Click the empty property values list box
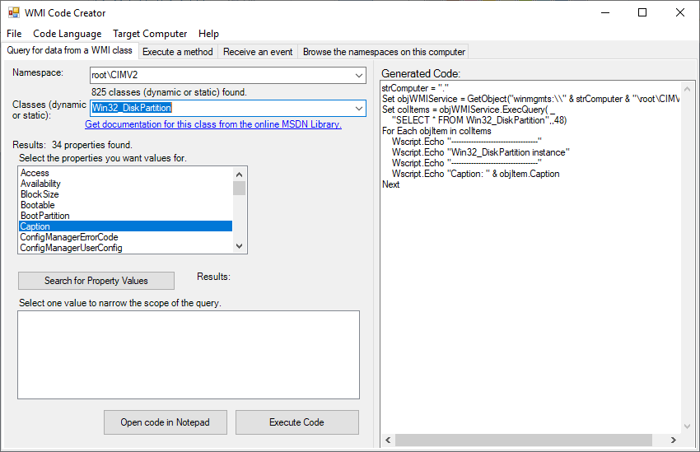This screenshot has height=452, width=700. (189, 355)
